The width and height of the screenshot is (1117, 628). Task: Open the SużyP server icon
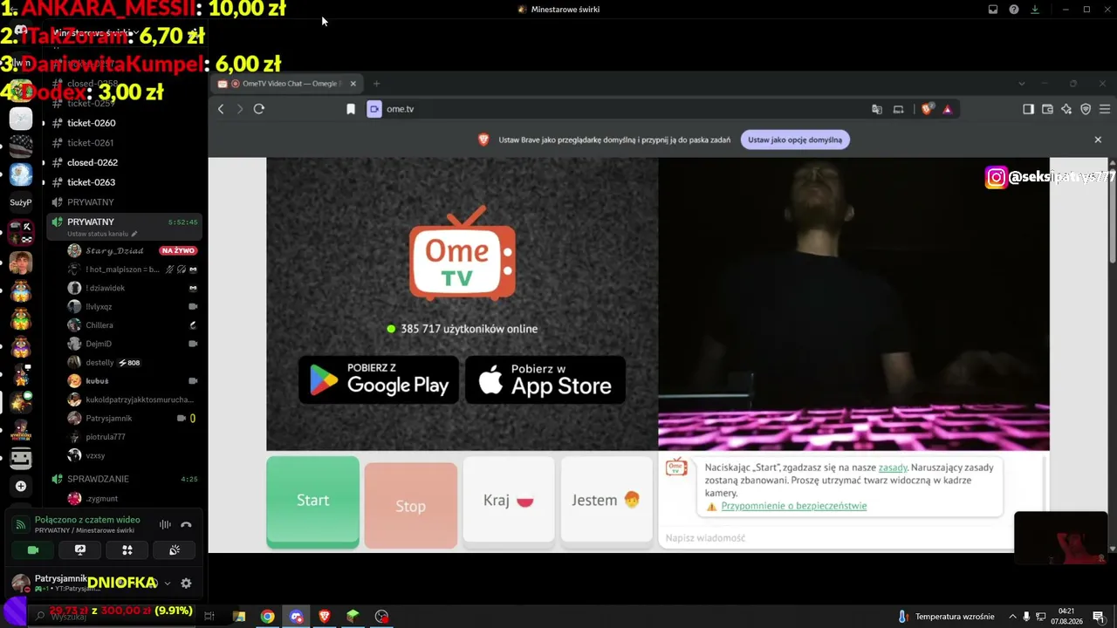[21, 202]
